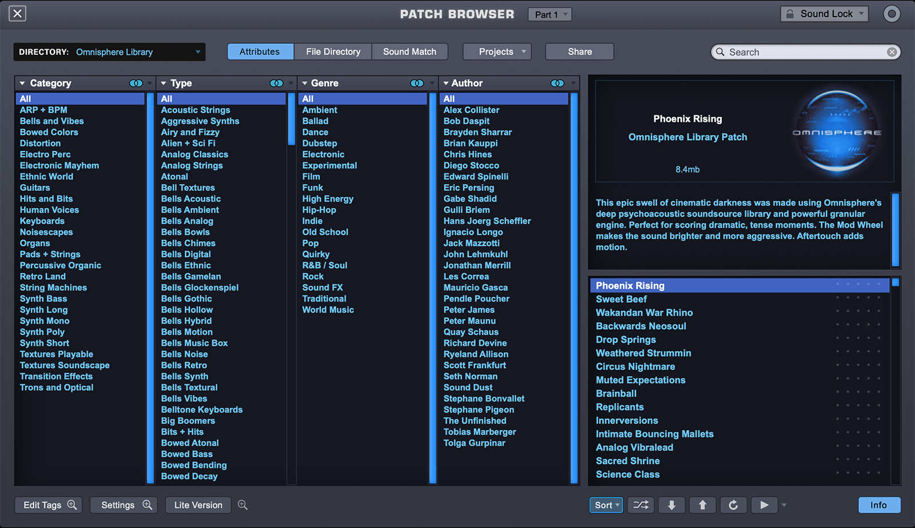
Task: Filter by author The Unfinished
Action: pos(475,421)
